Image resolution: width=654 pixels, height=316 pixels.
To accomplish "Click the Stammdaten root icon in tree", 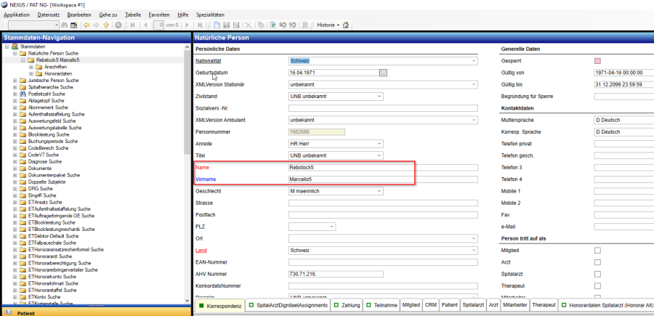I will [x=15, y=46].
